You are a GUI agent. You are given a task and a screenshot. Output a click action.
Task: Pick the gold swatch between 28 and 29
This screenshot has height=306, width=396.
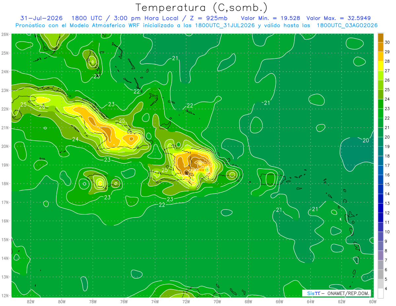380,57
